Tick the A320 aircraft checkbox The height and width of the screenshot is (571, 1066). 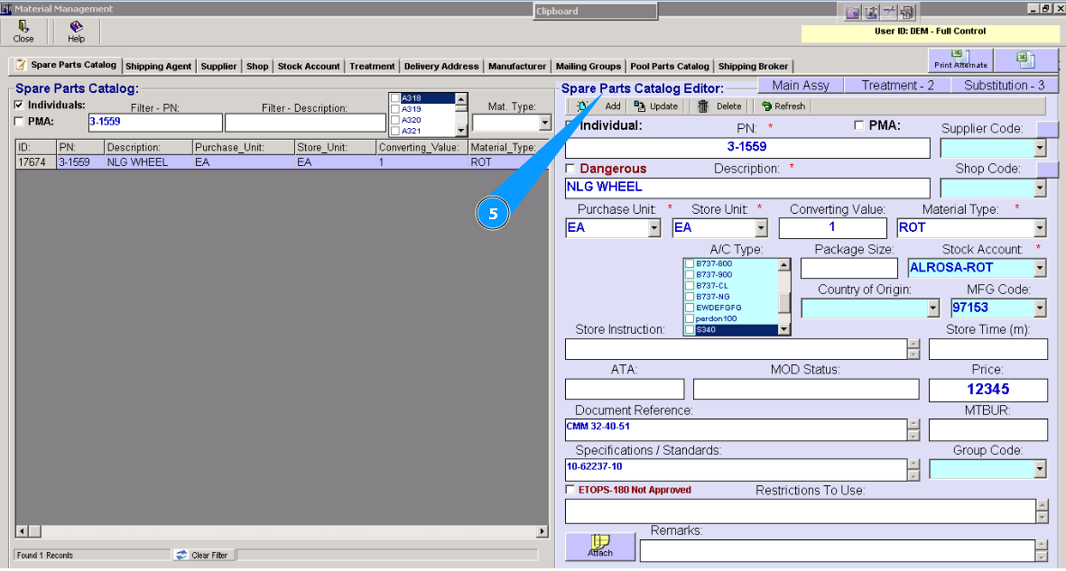[x=395, y=120]
